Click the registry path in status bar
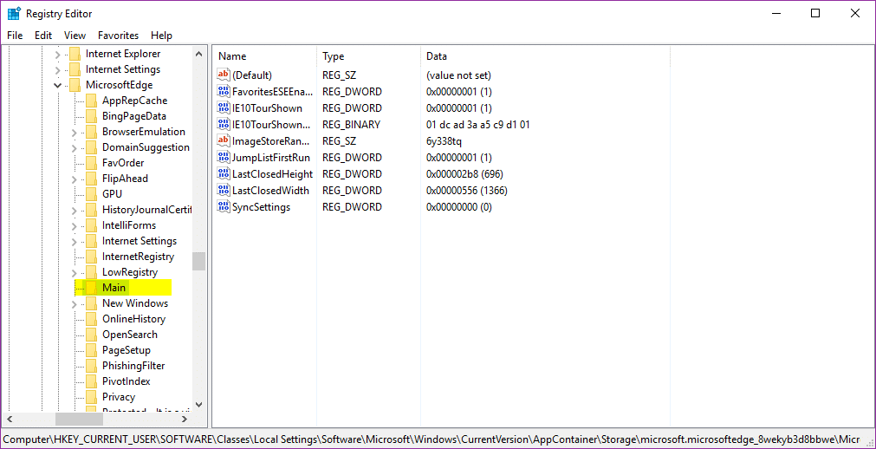 (x=432, y=439)
